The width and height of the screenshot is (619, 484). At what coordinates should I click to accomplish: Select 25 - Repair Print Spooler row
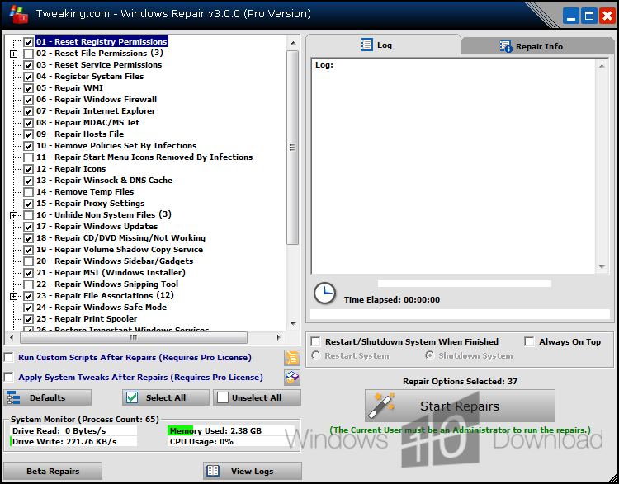[x=87, y=319]
